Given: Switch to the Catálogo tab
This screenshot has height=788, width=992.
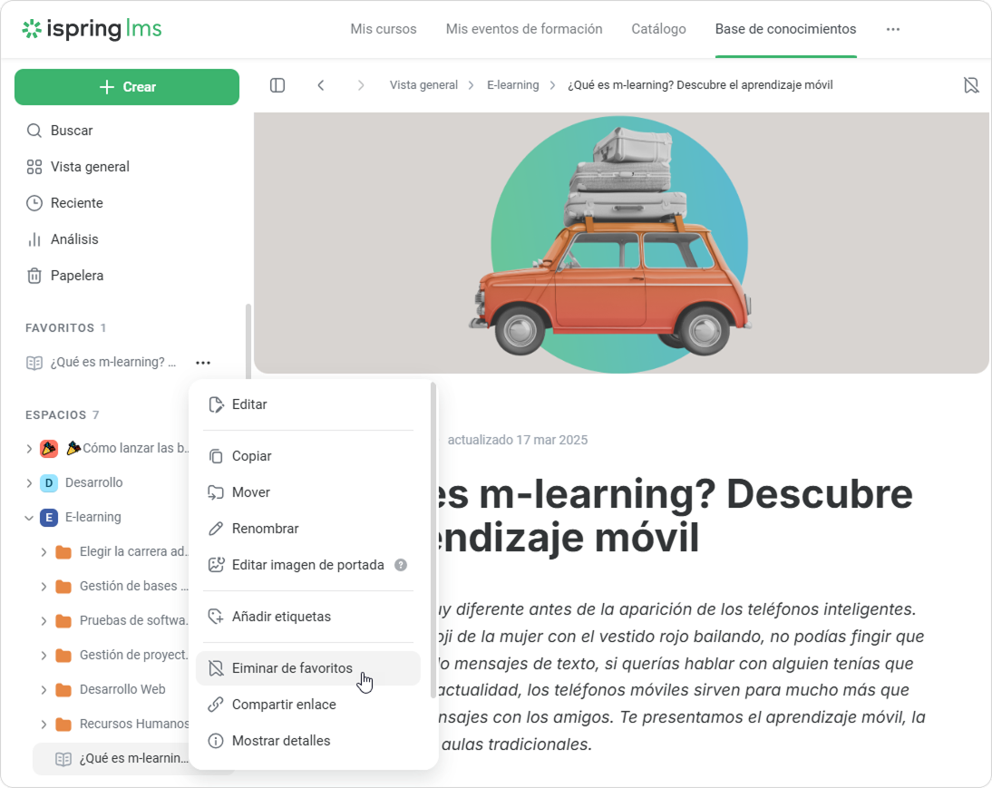Looking at the screenshot, I should click(658, 29).
